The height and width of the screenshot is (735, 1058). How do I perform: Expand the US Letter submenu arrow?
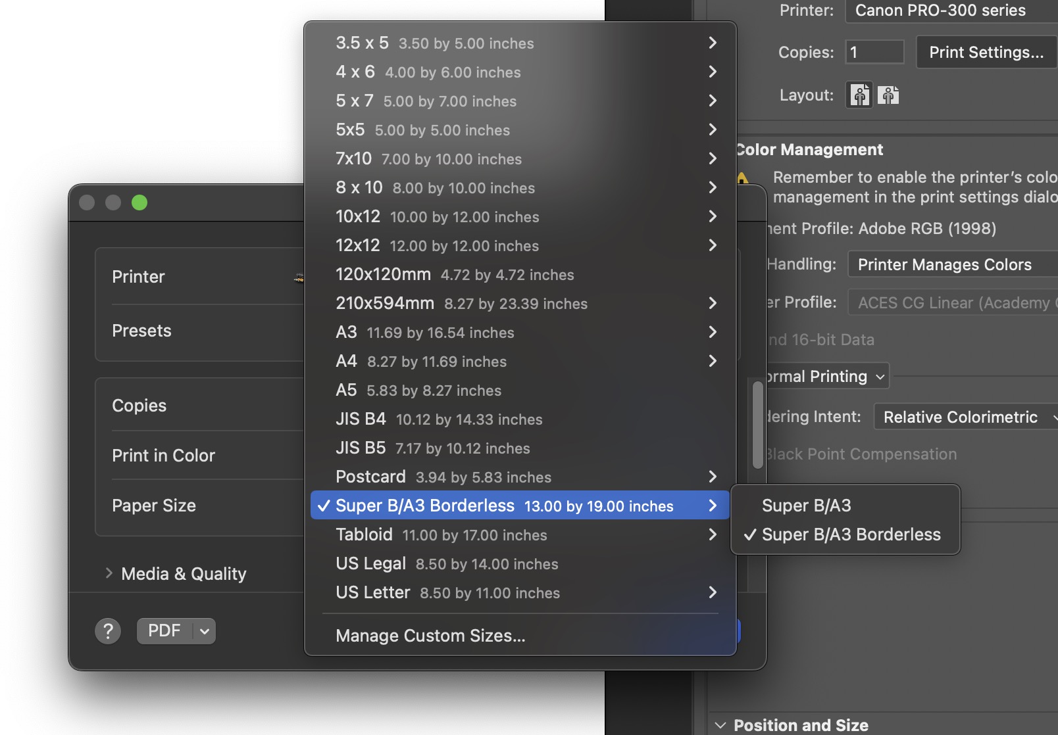(713, 592)
